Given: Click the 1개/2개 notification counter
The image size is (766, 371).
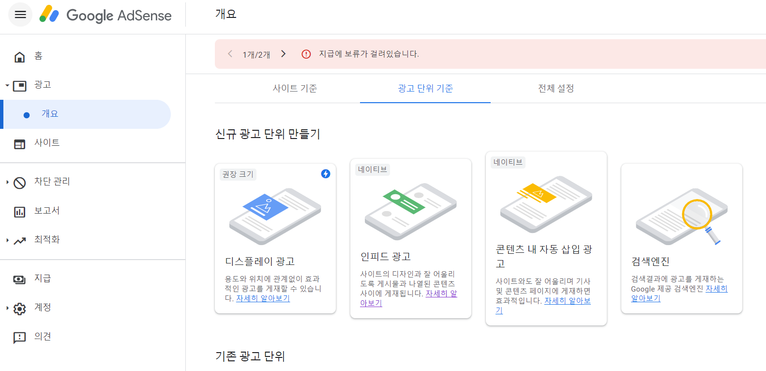Looking at the screenshot, I should 256,54.
